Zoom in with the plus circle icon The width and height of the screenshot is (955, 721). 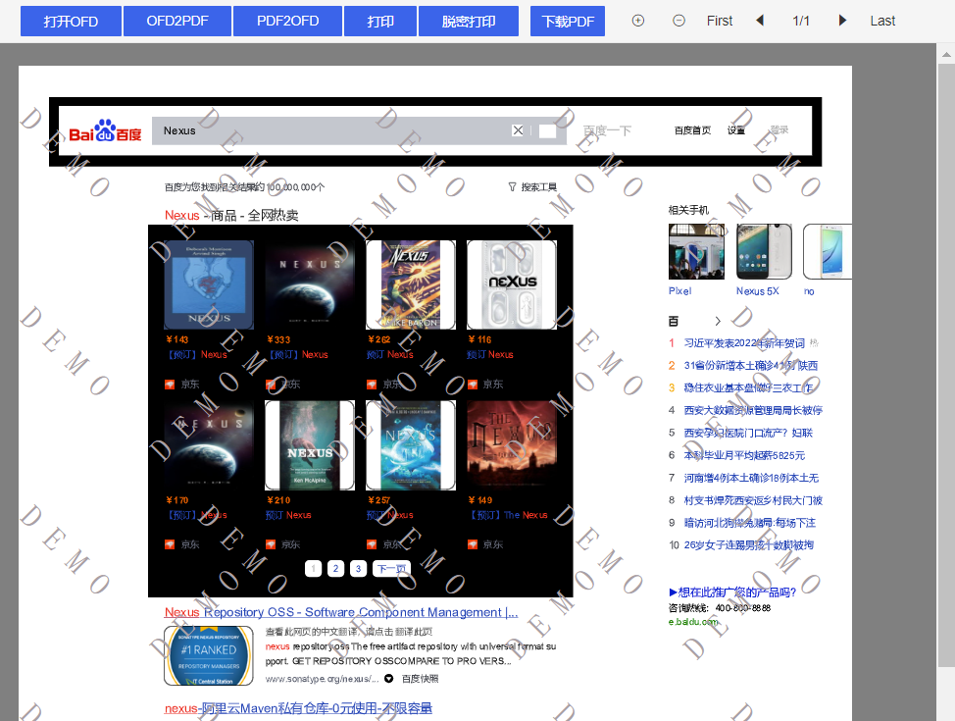[637, 21]
